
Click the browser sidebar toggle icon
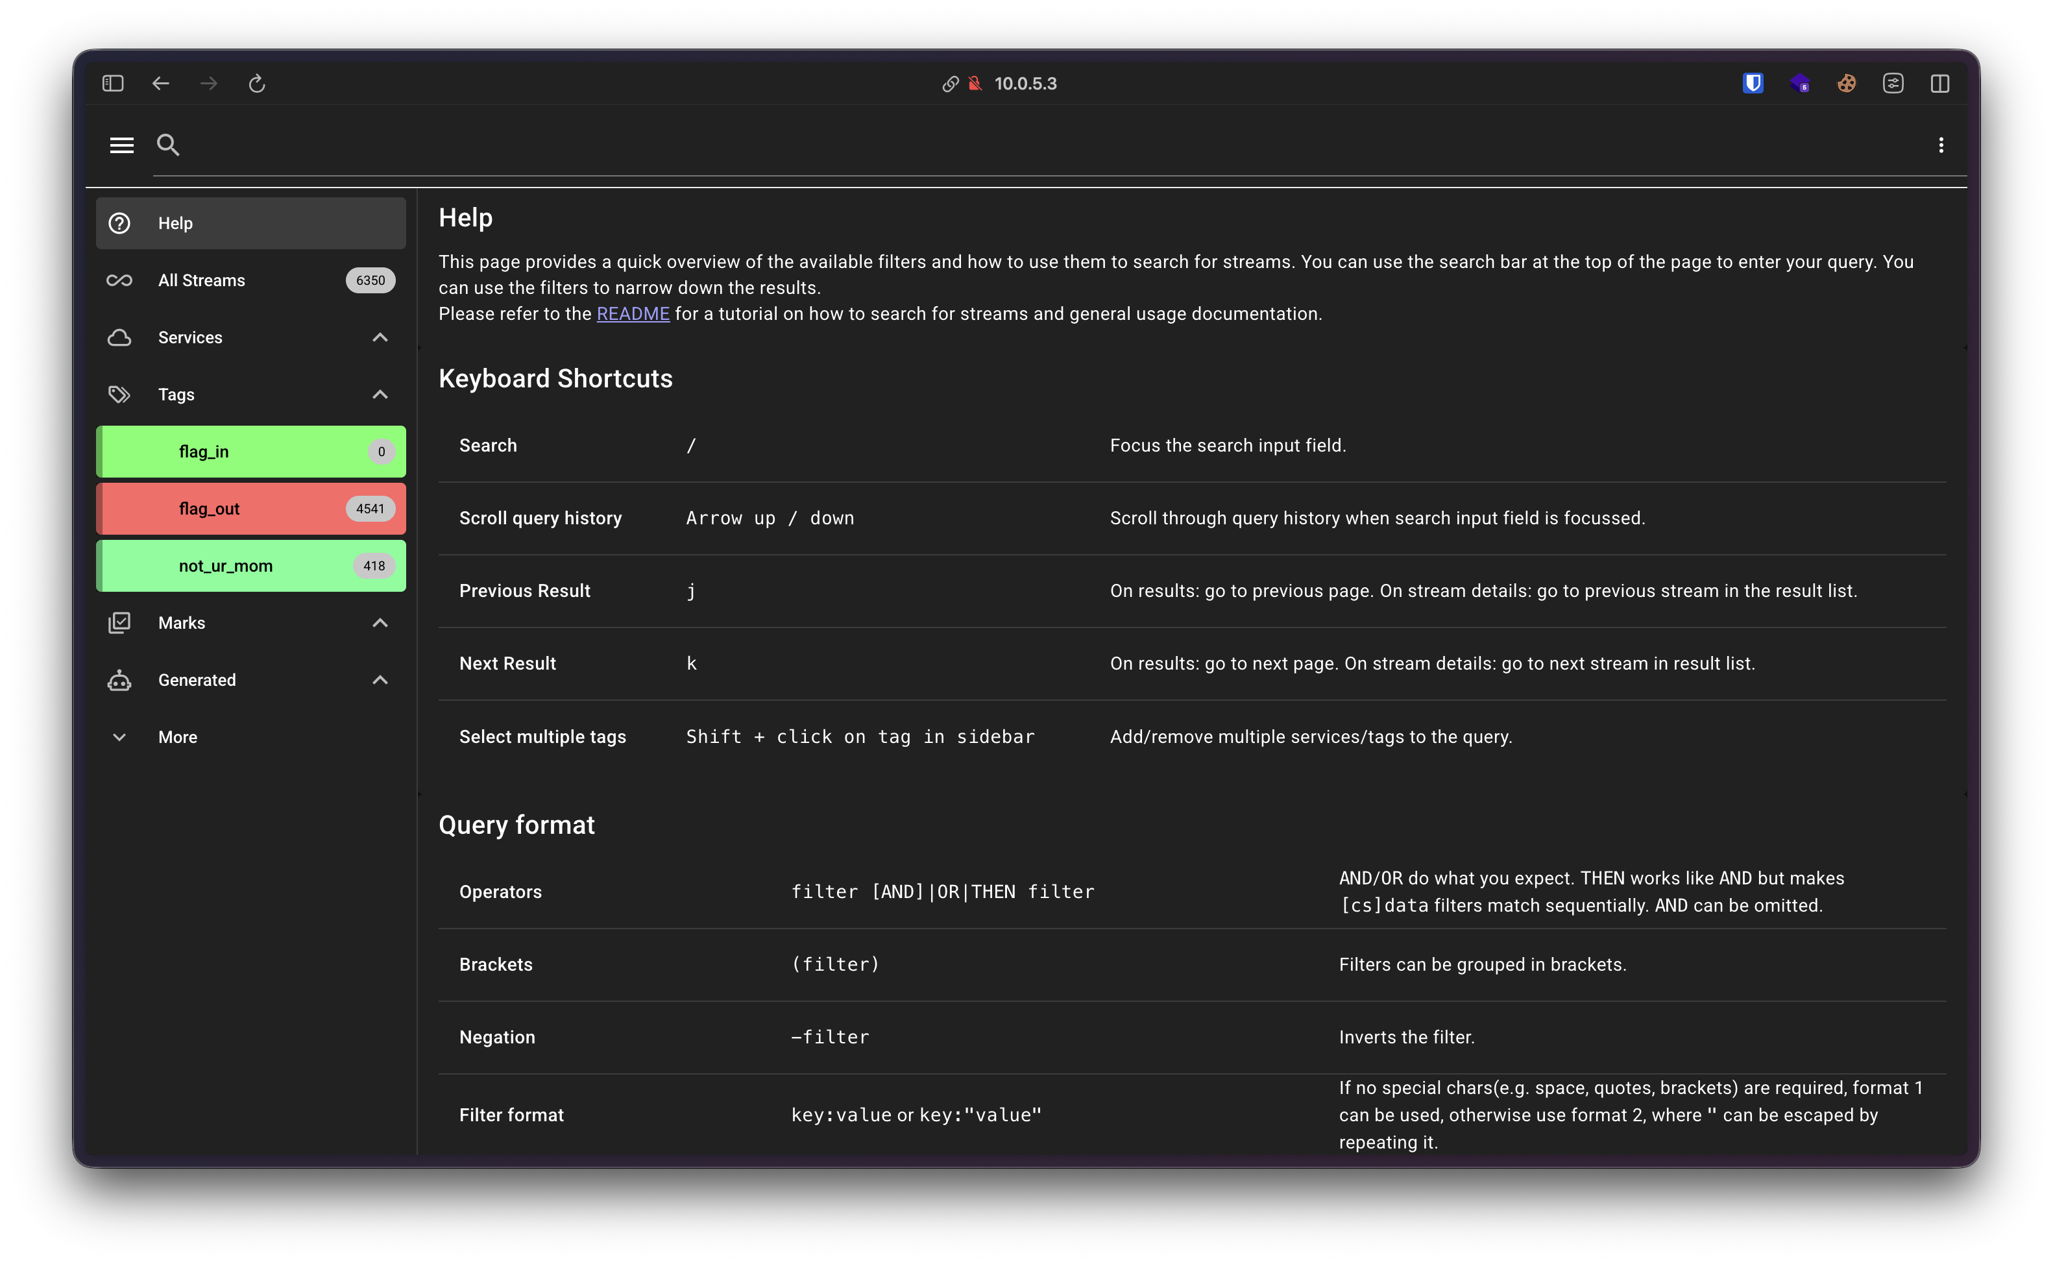[113, 84]
